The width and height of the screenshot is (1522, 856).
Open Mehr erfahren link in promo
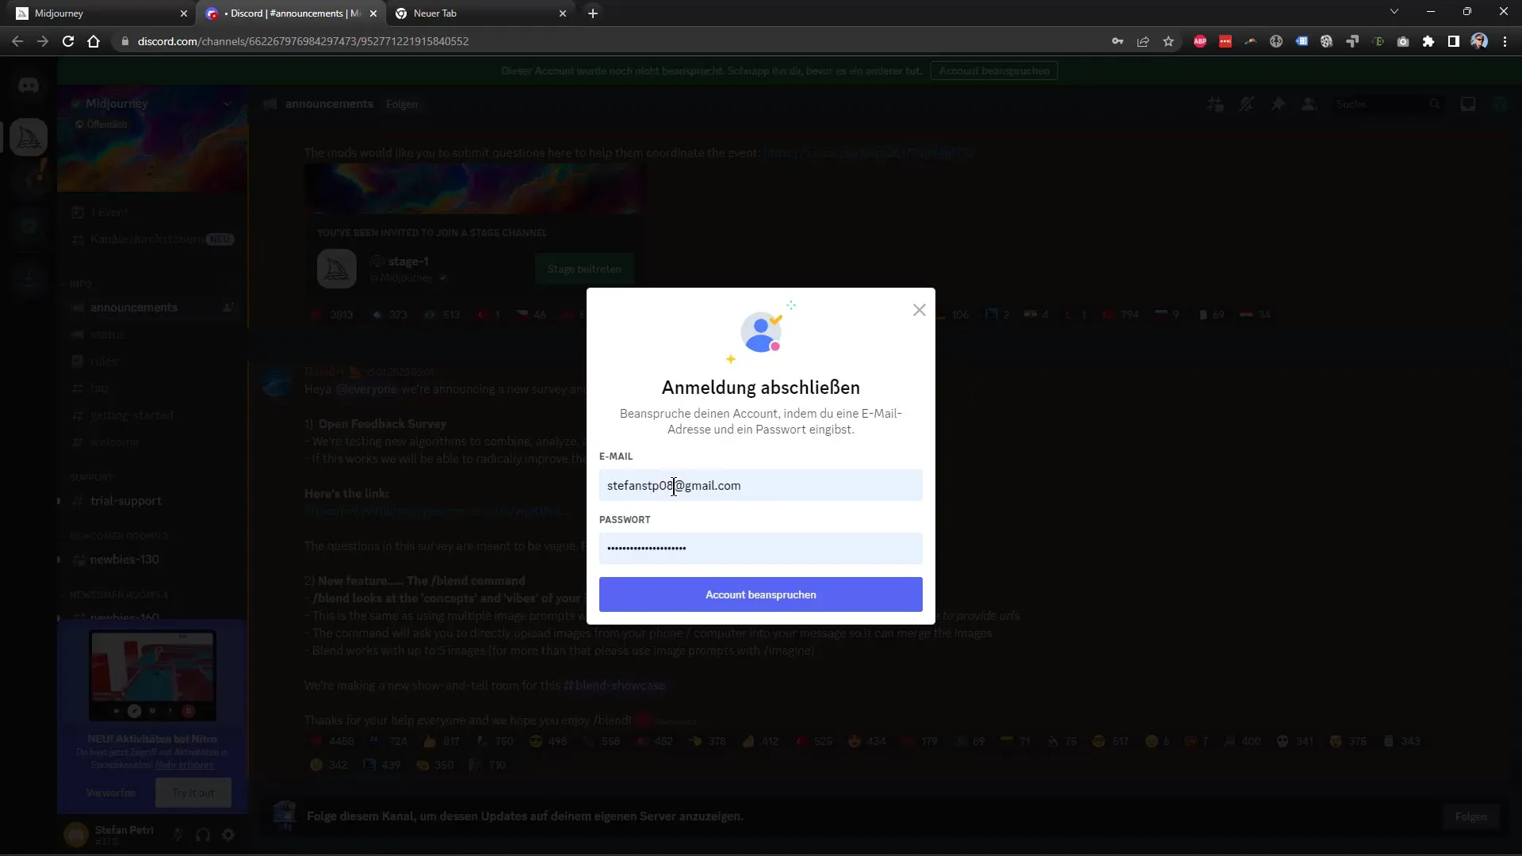coord(184,765)
